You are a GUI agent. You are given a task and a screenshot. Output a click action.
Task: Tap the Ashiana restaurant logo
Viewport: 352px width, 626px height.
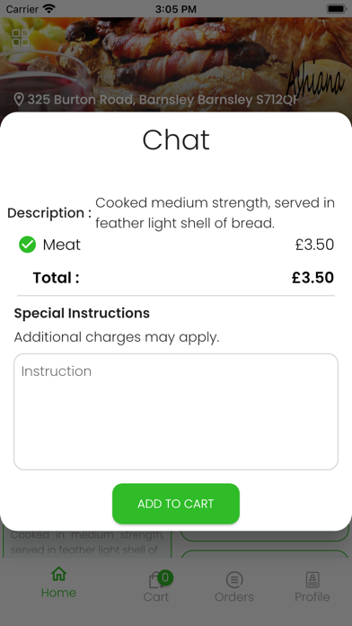coord(315,80)
